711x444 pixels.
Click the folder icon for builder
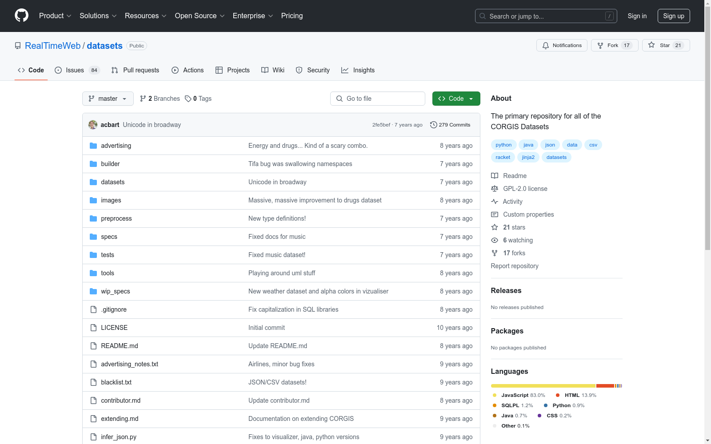coord(93,164)
